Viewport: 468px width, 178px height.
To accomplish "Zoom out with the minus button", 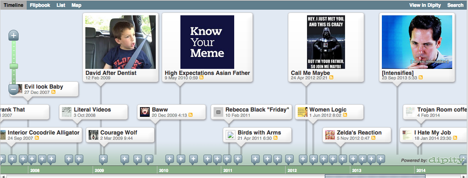I will click(x=14, y=89).
